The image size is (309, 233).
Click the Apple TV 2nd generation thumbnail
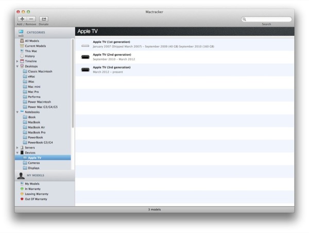pos(85,57)
